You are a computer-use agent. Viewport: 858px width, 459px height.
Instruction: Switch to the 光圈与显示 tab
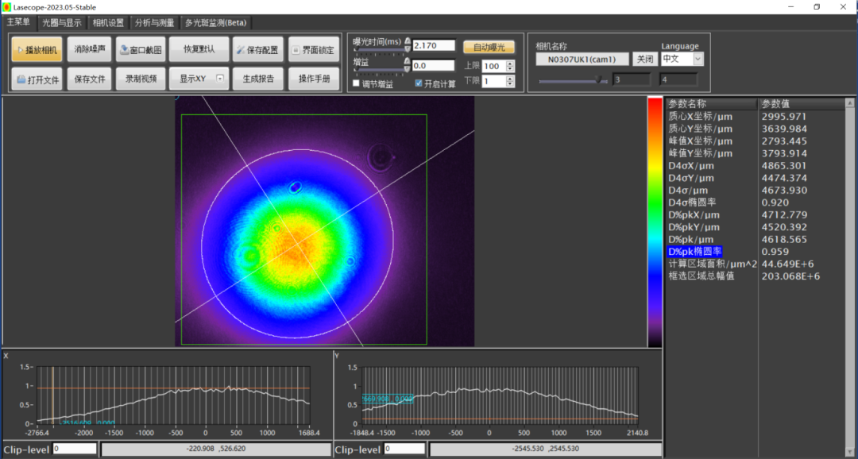(x=62, y=23)
